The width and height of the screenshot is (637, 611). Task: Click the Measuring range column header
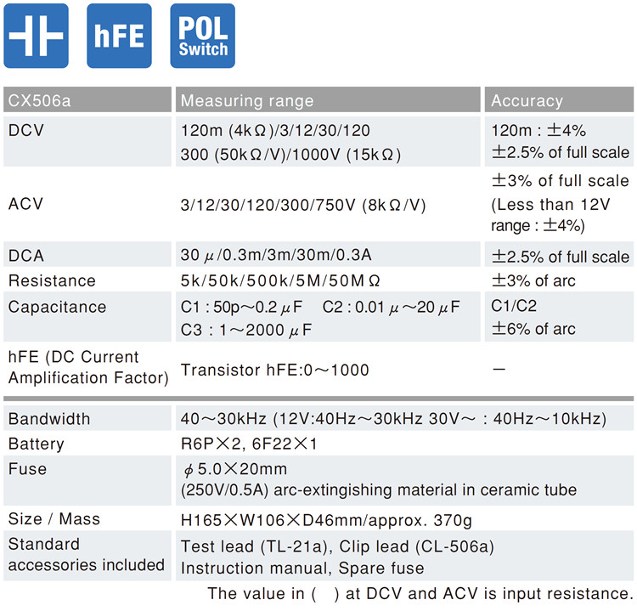[x=328, y=99]
